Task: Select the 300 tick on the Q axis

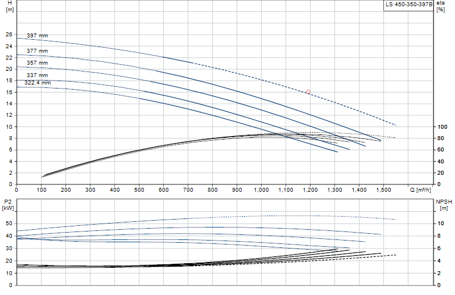Action: (90, 190)
